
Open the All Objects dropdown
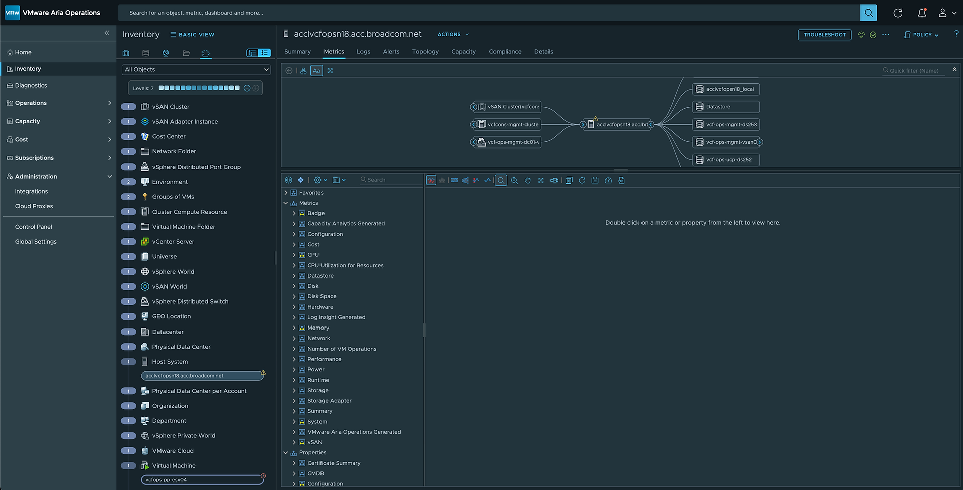(196, 70)
